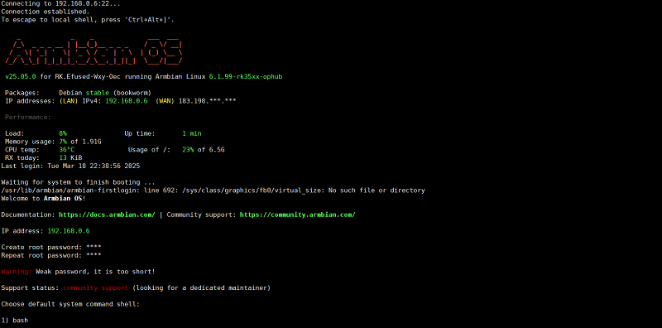Click the LAN IPv4 address 192.168.0.6

127,101
